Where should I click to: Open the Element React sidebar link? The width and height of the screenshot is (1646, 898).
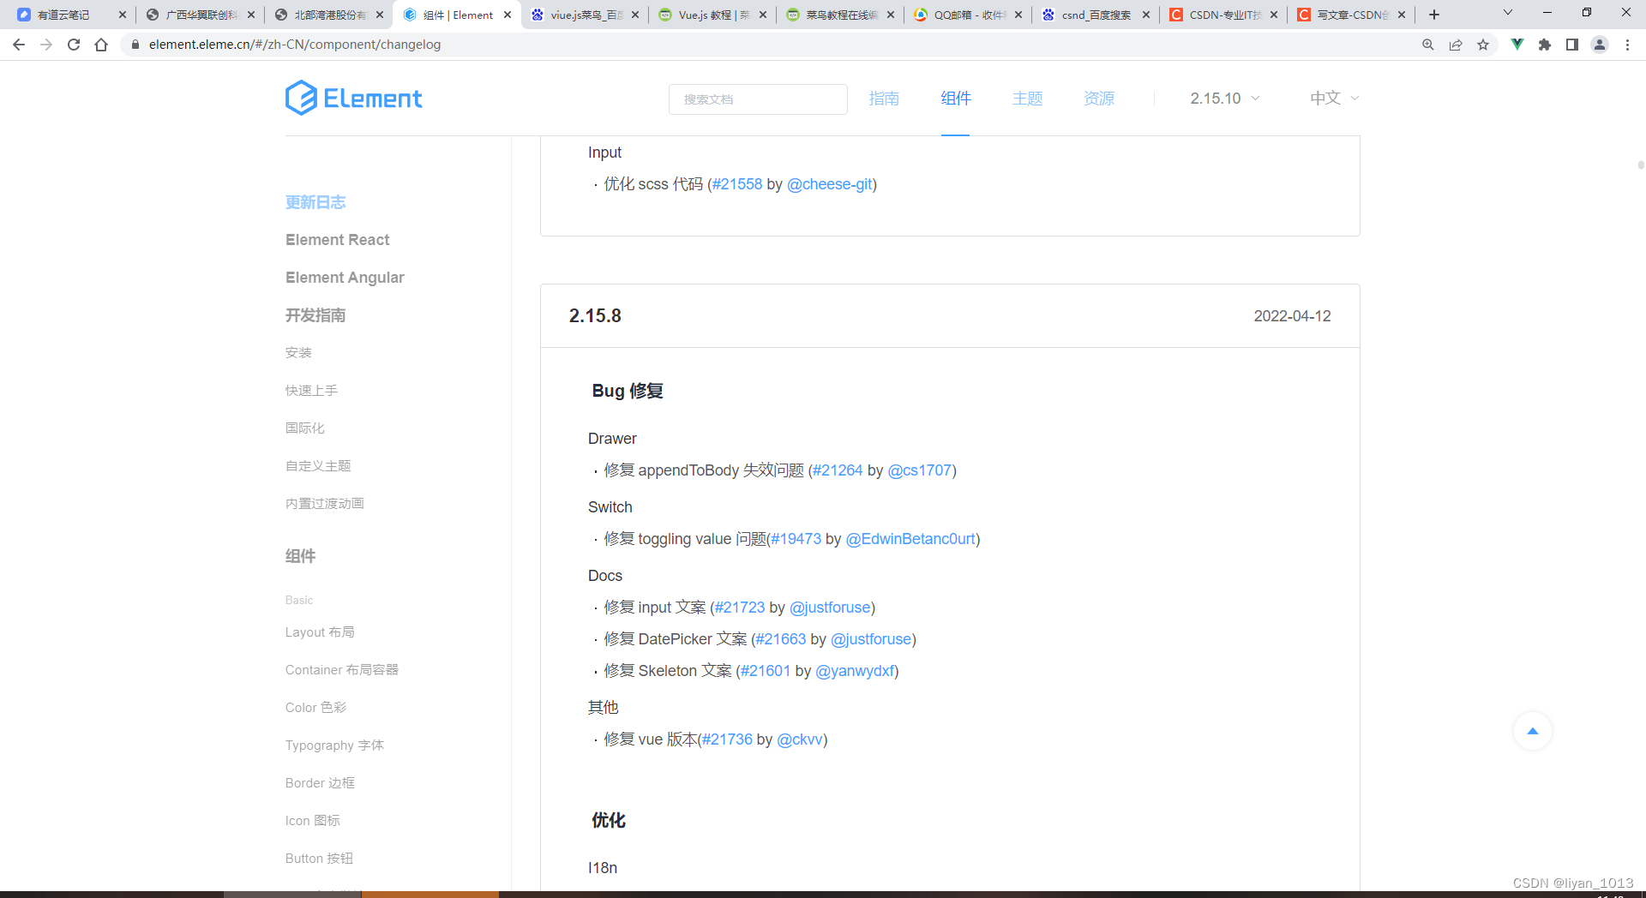pos(337,239)
